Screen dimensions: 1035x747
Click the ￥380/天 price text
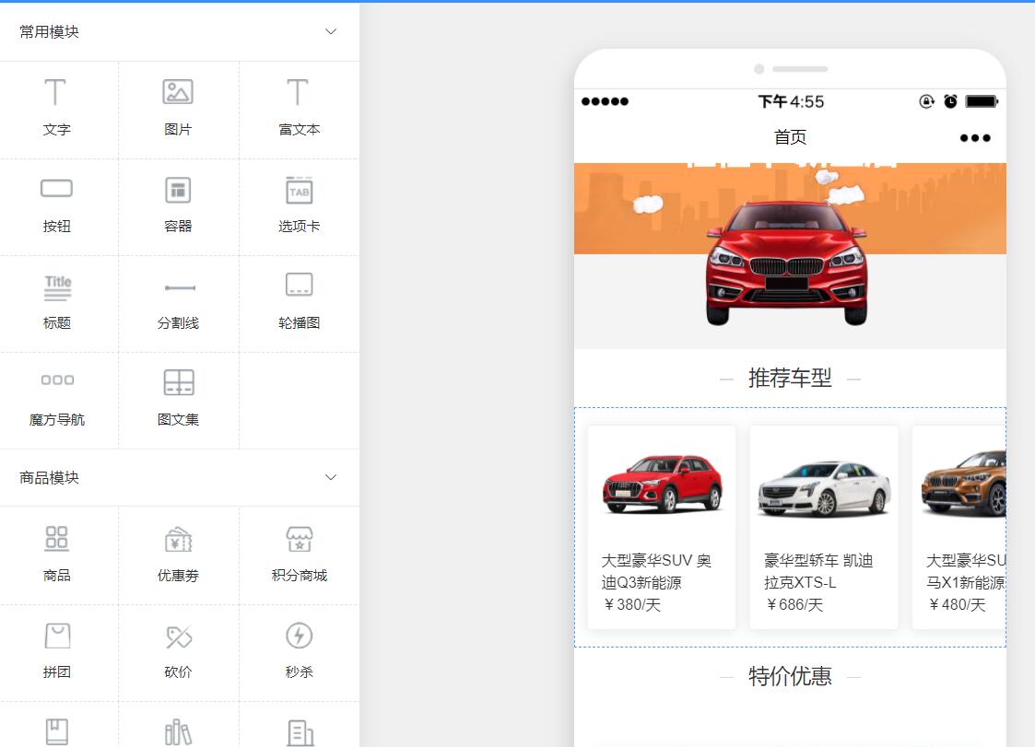point(631,604)
